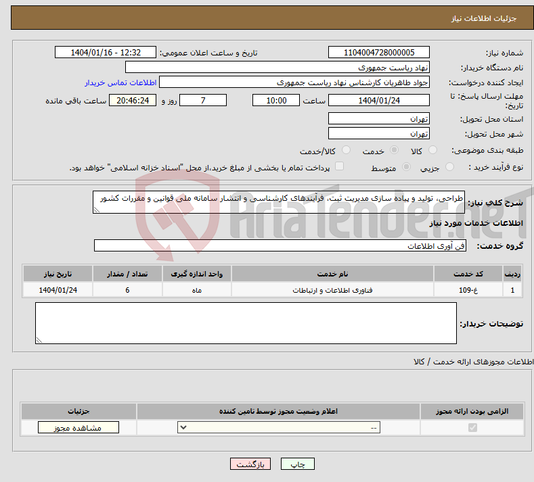
Task: Click the request number field 1104004728000005
Action: click(379, 52)
